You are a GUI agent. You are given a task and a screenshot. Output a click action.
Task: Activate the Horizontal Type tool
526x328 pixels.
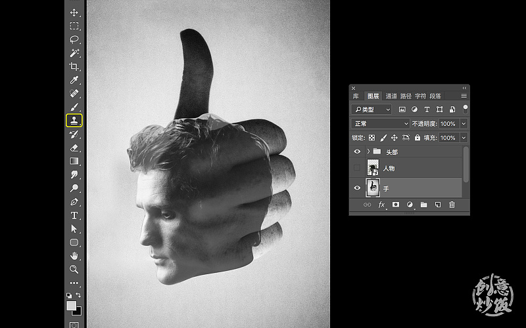pos(74,215)
